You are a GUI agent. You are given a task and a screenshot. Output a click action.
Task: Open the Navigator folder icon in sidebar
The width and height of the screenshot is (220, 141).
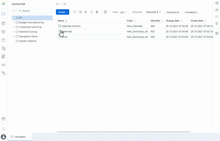point(3,14)
